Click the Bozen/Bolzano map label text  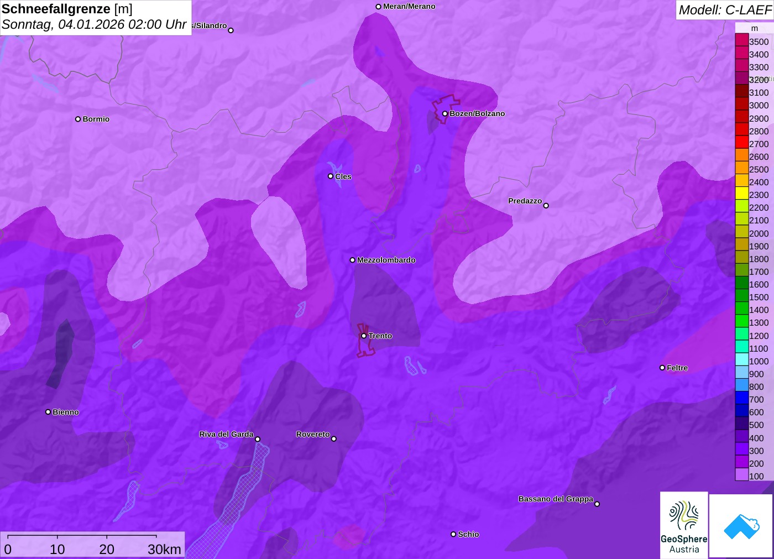pos(477,113)
